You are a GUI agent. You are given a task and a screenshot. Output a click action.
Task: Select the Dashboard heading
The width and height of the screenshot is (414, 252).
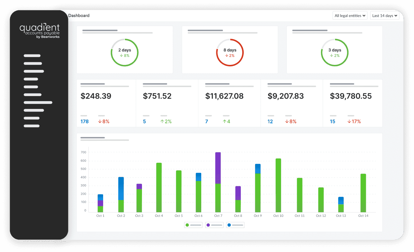coord(80,15)
